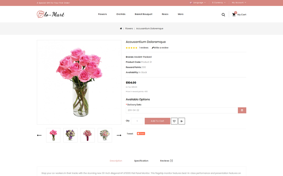
Task: Click the Qty quantity field
Action: click(x=137, y=121)
